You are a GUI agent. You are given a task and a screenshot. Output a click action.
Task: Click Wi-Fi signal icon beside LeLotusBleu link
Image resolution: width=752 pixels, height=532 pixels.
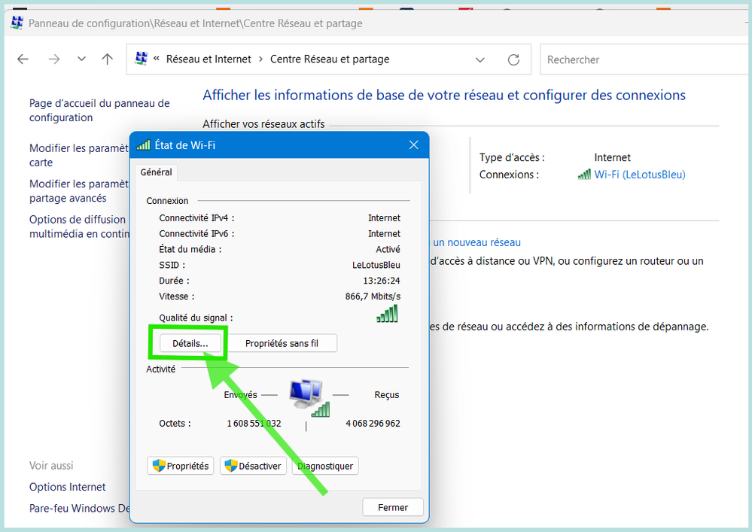[x=584, y=175]
